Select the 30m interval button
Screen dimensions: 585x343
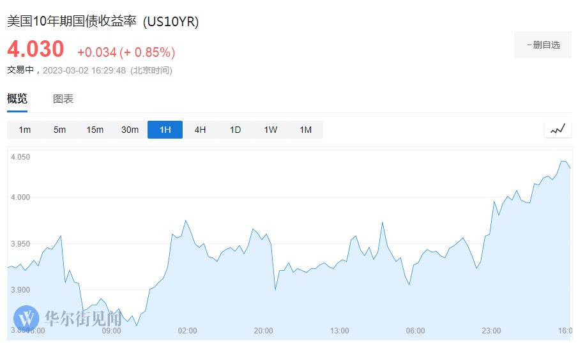pos(130,130)
